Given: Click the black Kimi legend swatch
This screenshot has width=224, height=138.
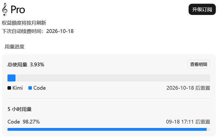Looking at the screenshot, I should click(x=9, y=88).
